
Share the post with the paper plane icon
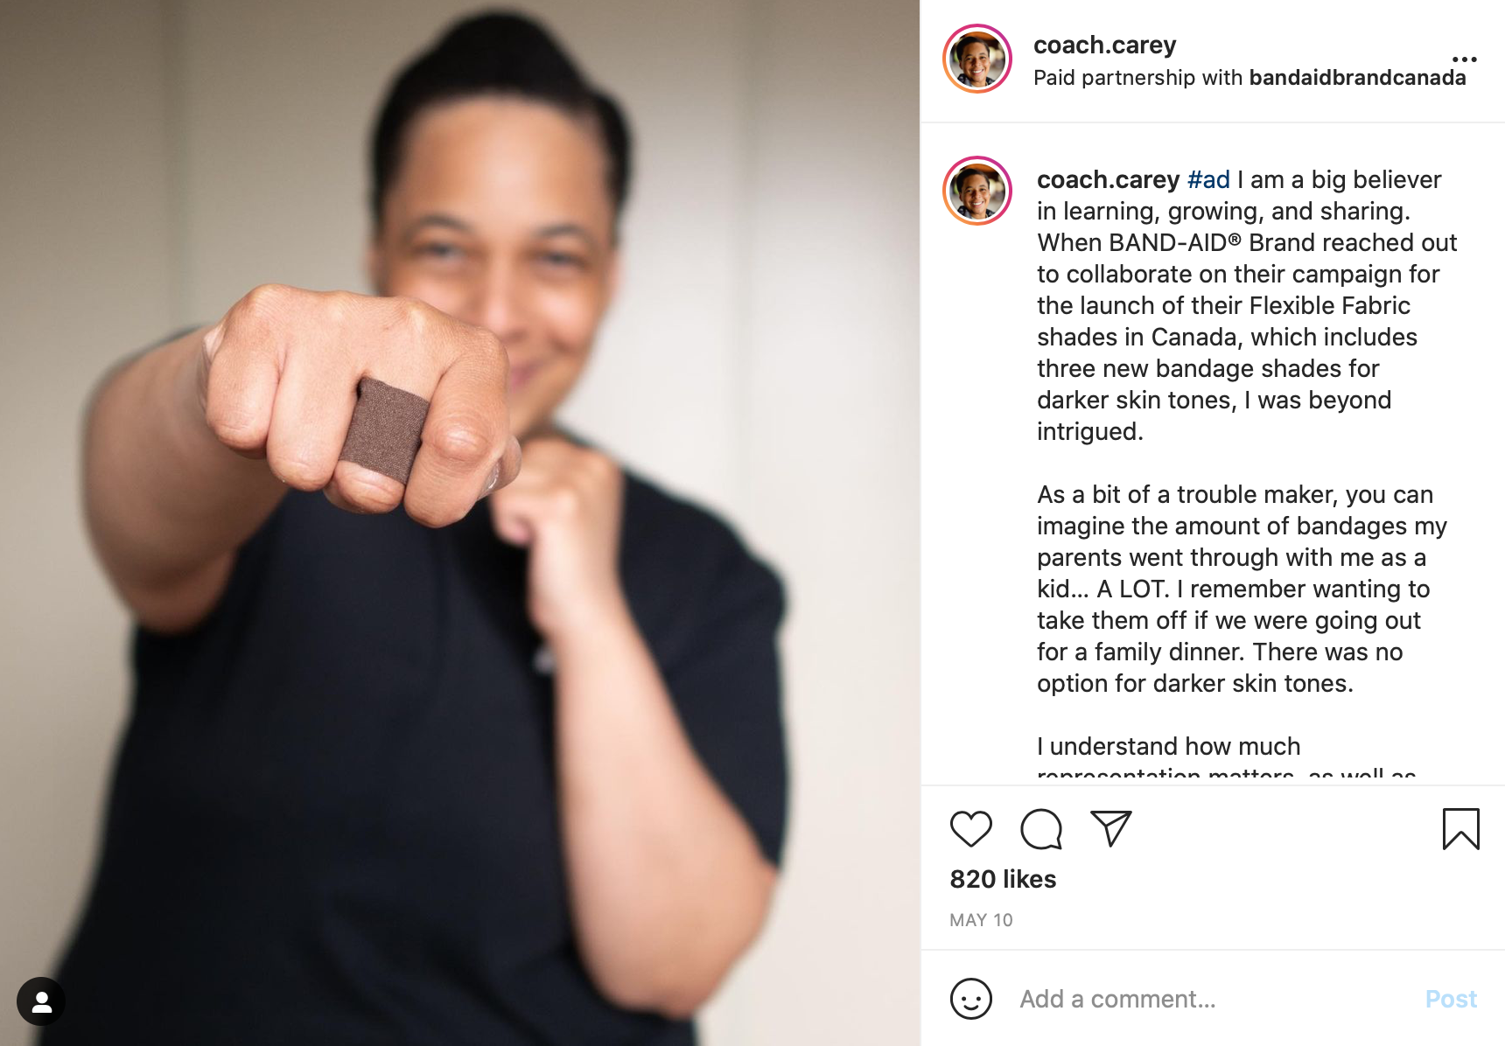[1111, 828]
